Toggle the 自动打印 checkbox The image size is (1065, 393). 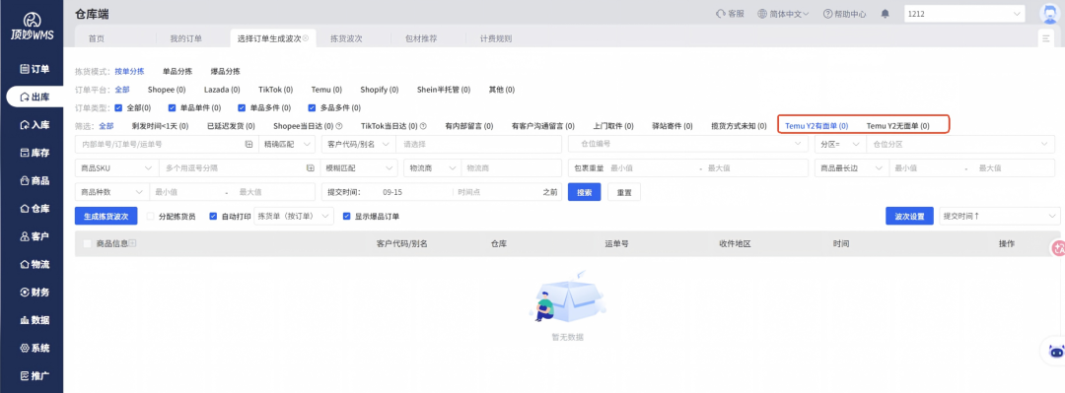(213, 217)
